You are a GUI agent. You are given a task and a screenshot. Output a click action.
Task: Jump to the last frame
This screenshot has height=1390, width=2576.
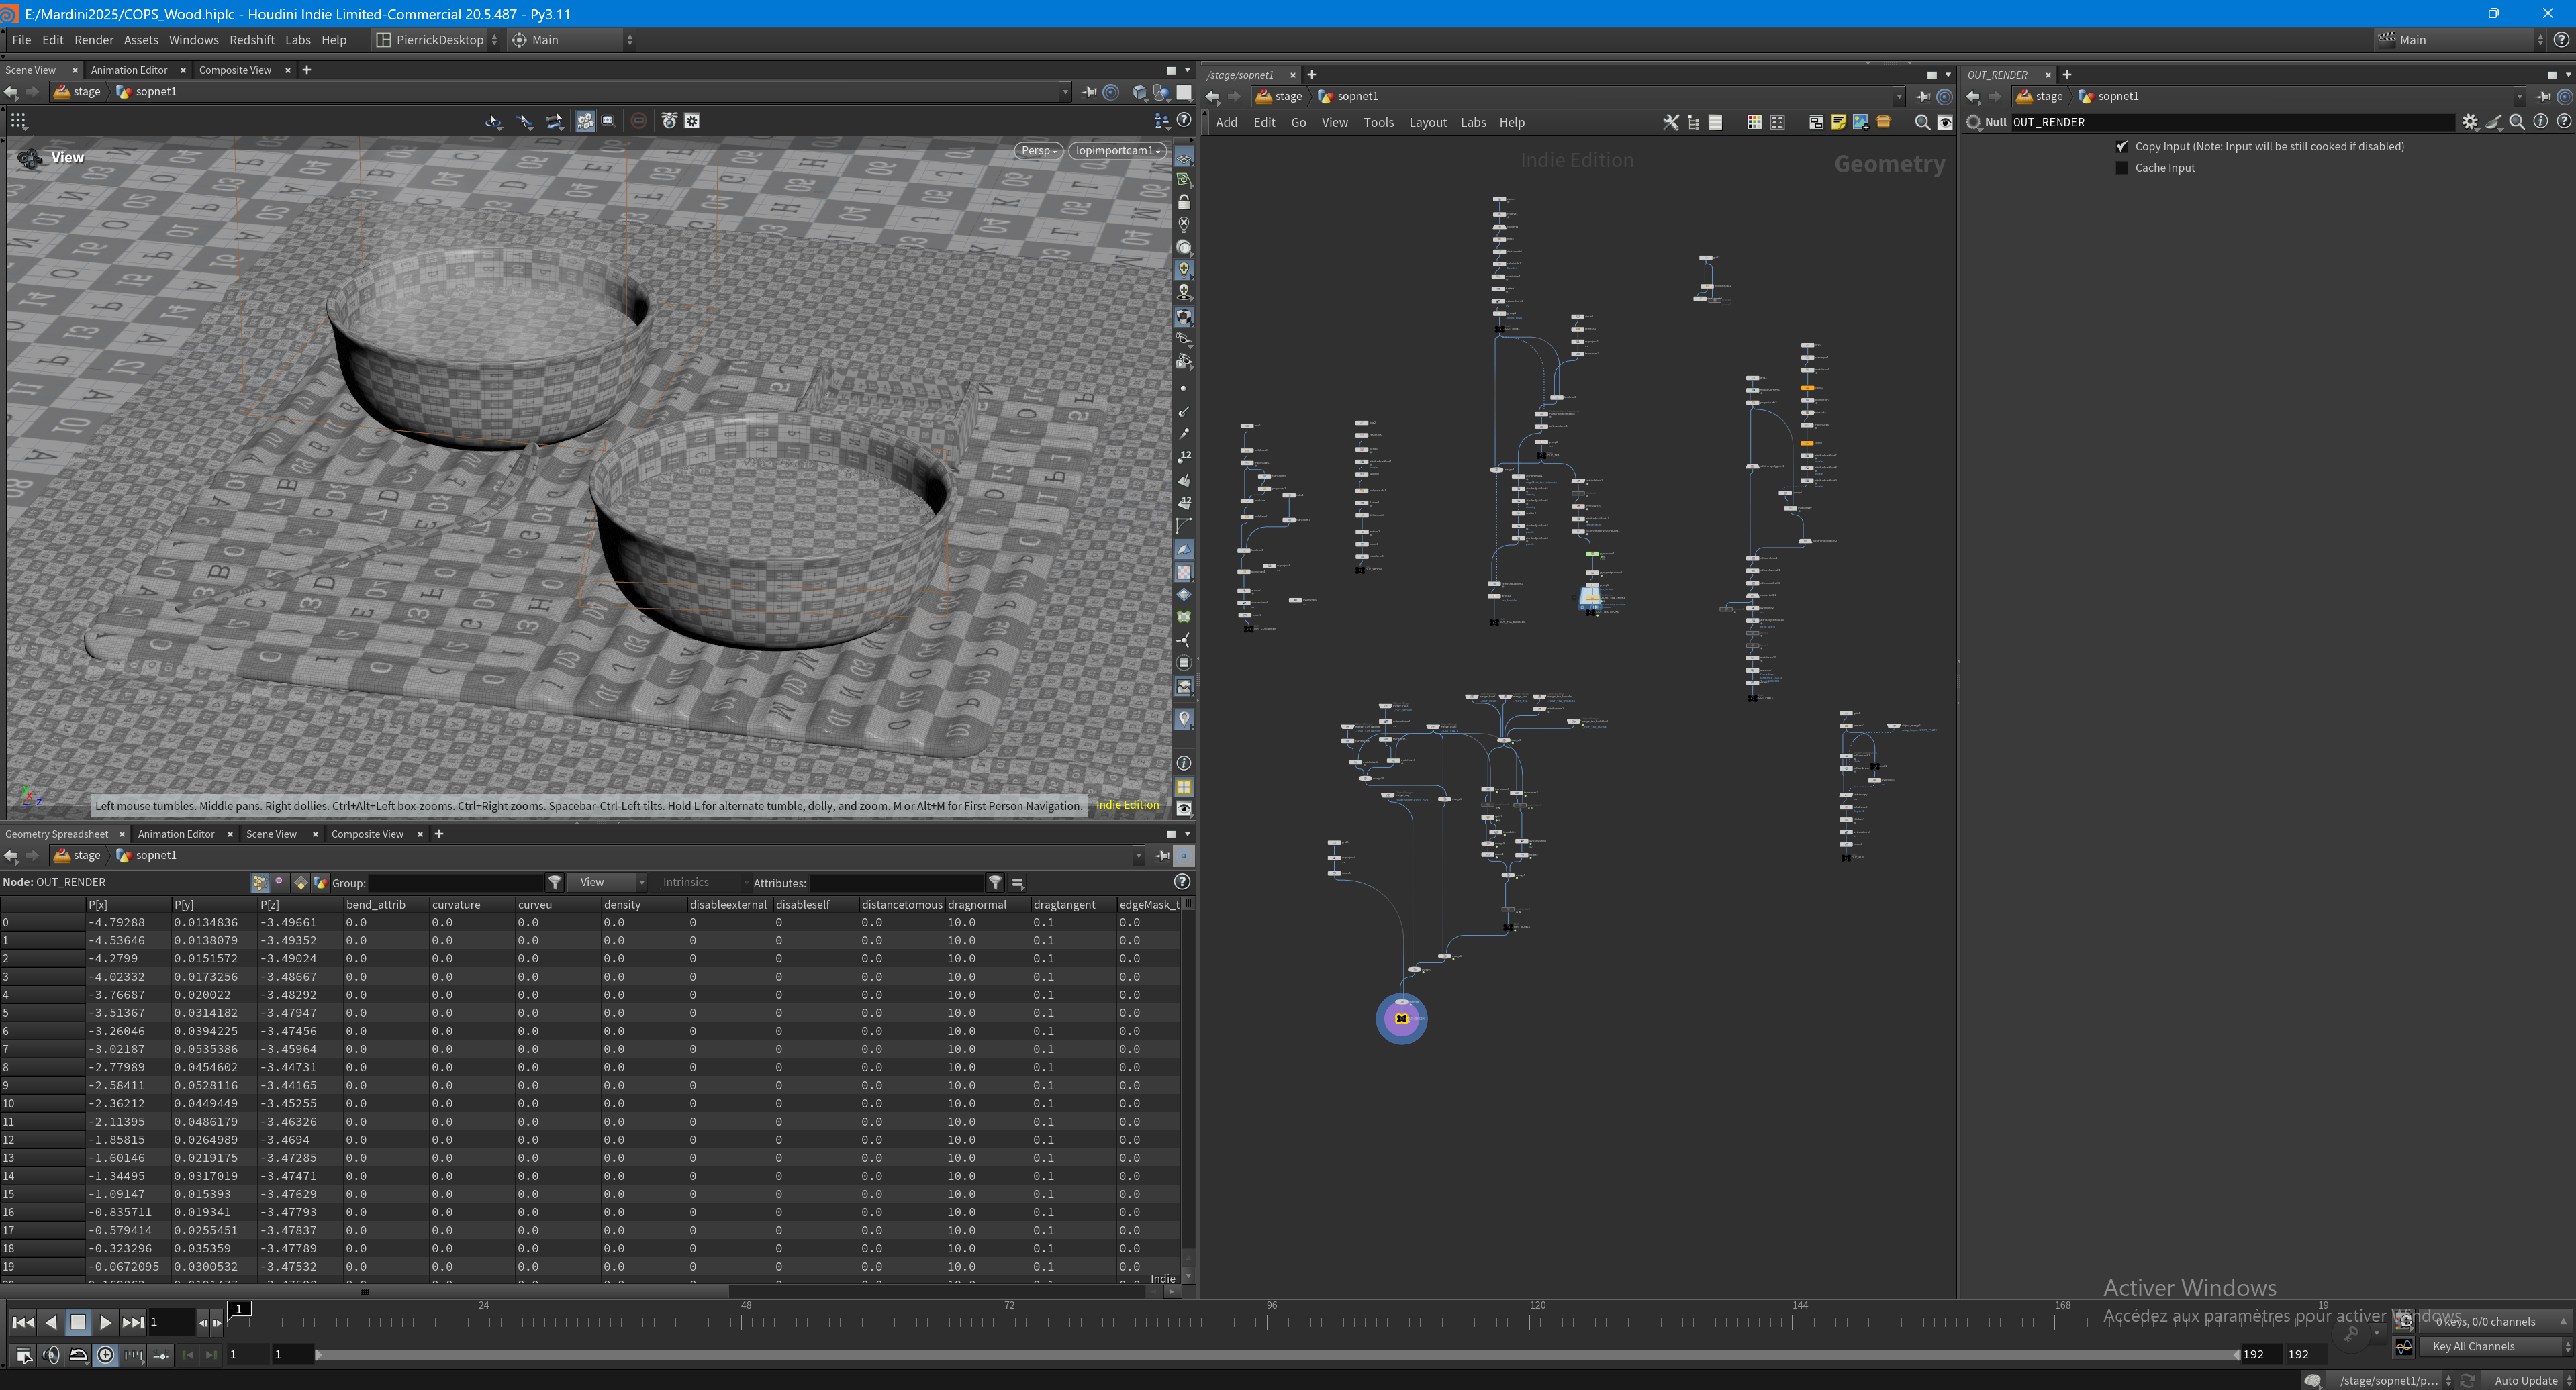coord(133,1322)
